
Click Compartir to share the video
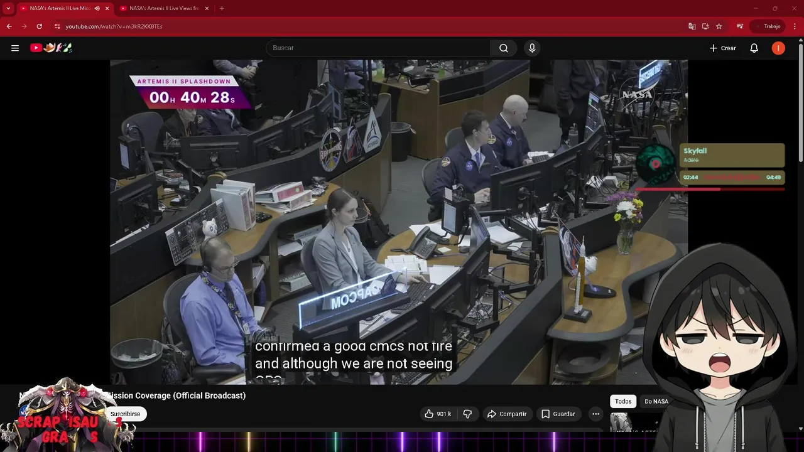[507, 414]
